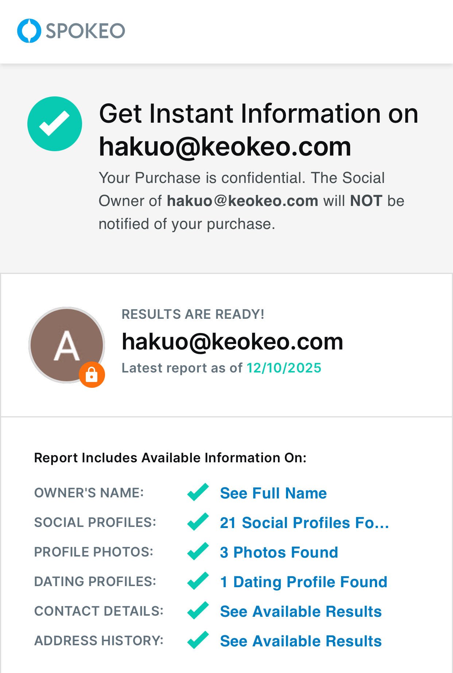Image resolution: width=453 pixels, height=673 pixels.
Task: Open the 21 Social Profiles link
Action: click(304, 523)
